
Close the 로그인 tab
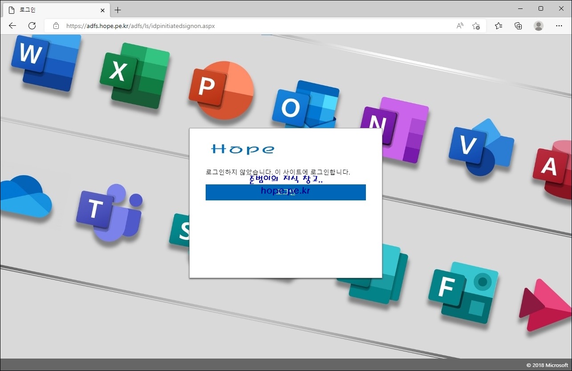click(102, 10)
